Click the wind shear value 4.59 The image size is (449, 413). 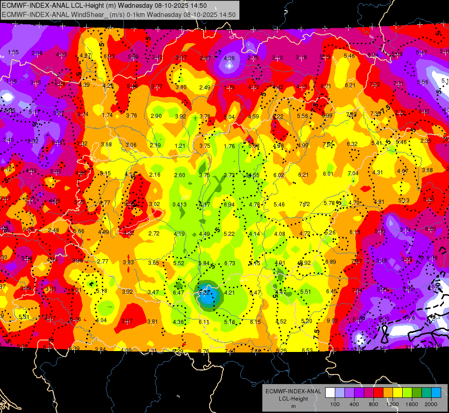254,117
